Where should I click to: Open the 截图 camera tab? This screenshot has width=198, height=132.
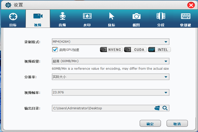pyautogui.click(x=136, y=19)
